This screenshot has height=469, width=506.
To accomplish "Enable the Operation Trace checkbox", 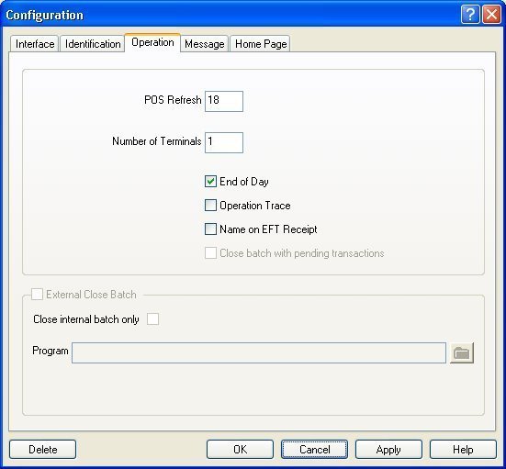I will click(x=210, y=206).
